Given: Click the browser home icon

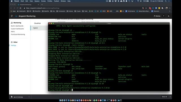Looking at the screenshot, I should pyautogui.click(x=20, y=8).
